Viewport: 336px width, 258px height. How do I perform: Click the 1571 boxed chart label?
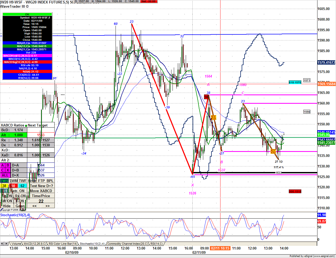pyautogui.click(x=307, y=80)
